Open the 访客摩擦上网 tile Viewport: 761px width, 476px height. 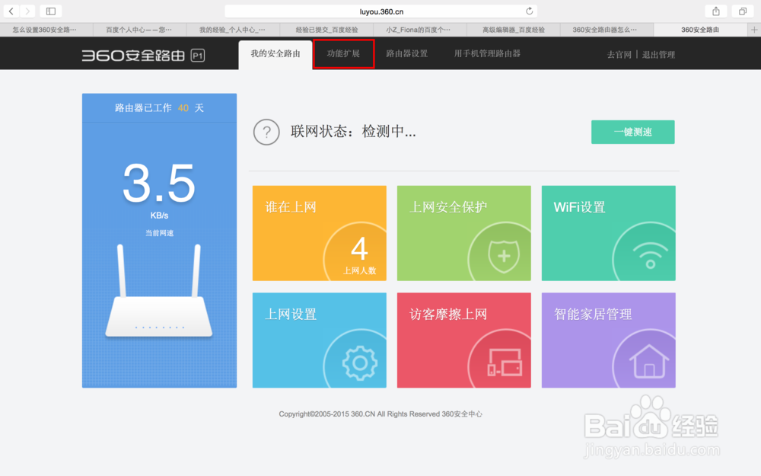pos(464,340)
